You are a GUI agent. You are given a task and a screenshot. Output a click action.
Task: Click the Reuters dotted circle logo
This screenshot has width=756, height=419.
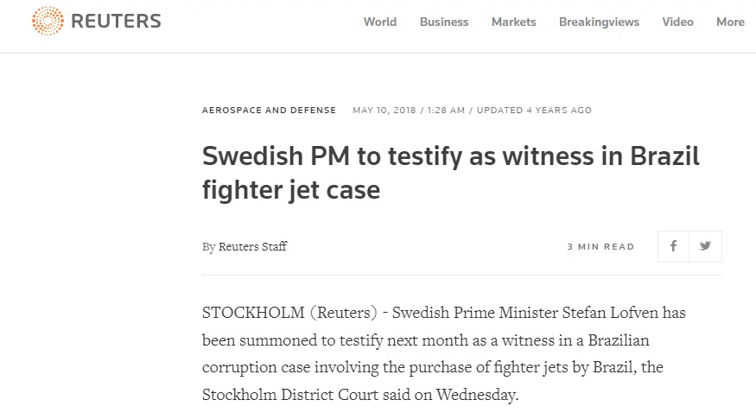[x=48, y=21]
